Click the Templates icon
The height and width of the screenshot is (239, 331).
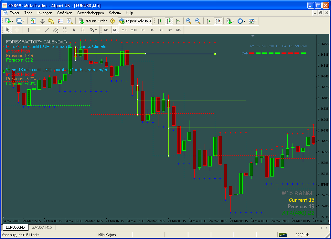[x=251, y=21]
